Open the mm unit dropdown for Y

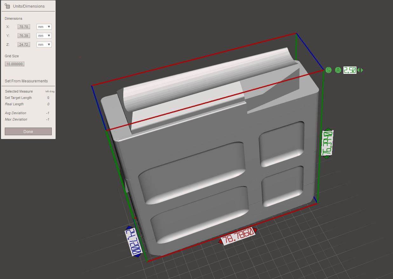point(44,35)
